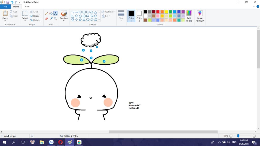The height and width of the screenshot is (146, 260).
Task: Click the Resize button
Action: pos(35,16)
